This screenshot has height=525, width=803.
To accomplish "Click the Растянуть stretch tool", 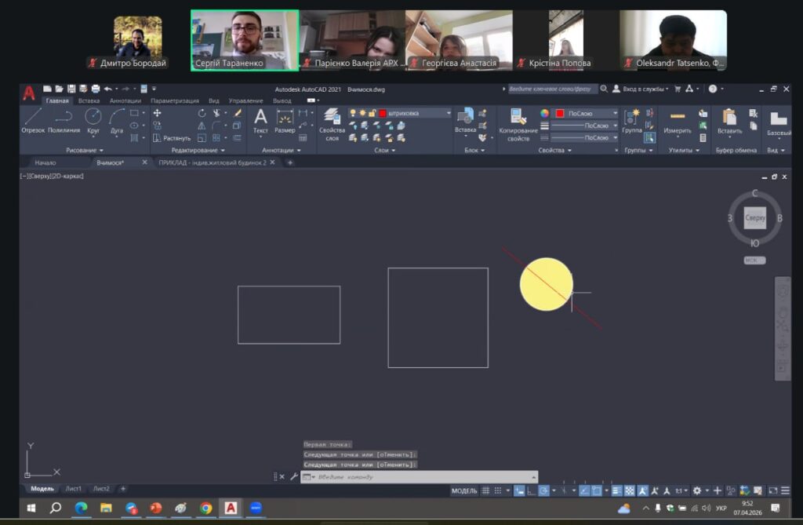I will click(x=172, y=138).
